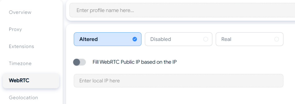Click the Fill WebRTC Public IP label text
The height and width of the screenshot is (104, 295).
click(x=135, y=62)
